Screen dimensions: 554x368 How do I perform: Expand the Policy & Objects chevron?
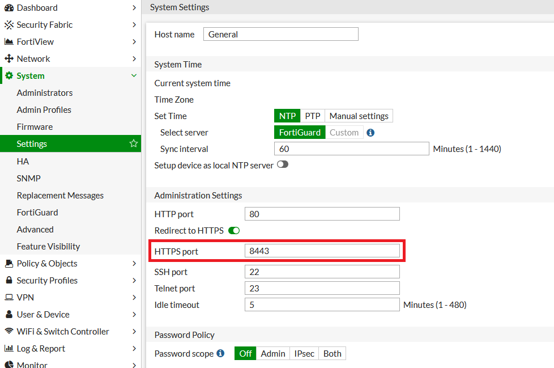(x=134, y=264)
